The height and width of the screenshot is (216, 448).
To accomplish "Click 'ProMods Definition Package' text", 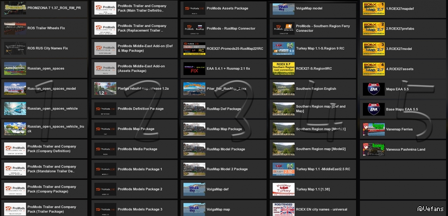I will click(141, 109).
